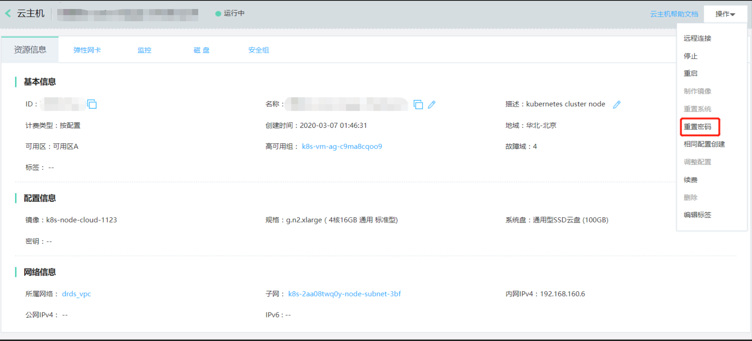Open the 云主机帮助文档 link

tap(674, 14)
